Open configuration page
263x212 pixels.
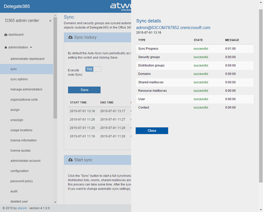point(19,171)
